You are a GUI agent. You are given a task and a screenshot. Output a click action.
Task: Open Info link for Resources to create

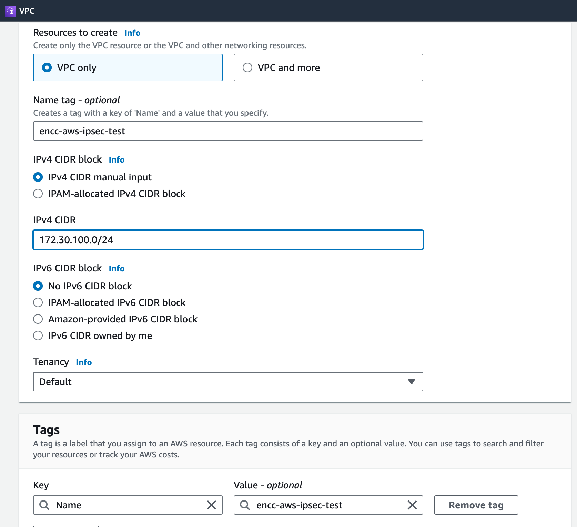pyautogui.click(x=132, y=33)
